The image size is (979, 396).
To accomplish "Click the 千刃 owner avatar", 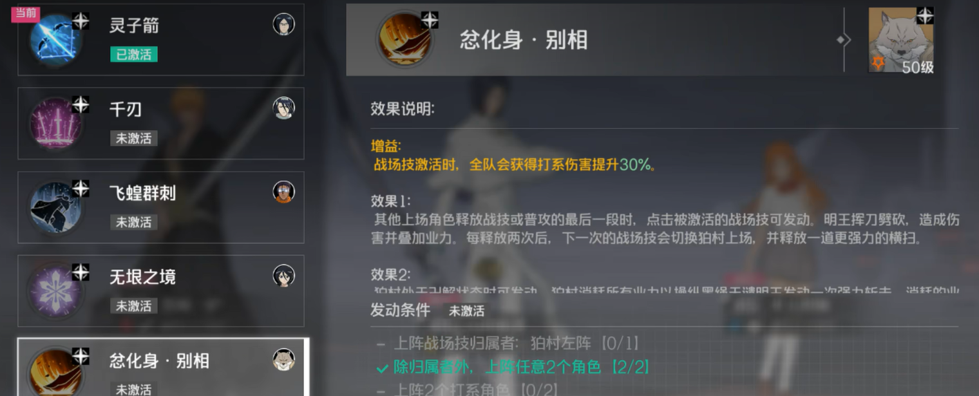I will coord(283,108).
